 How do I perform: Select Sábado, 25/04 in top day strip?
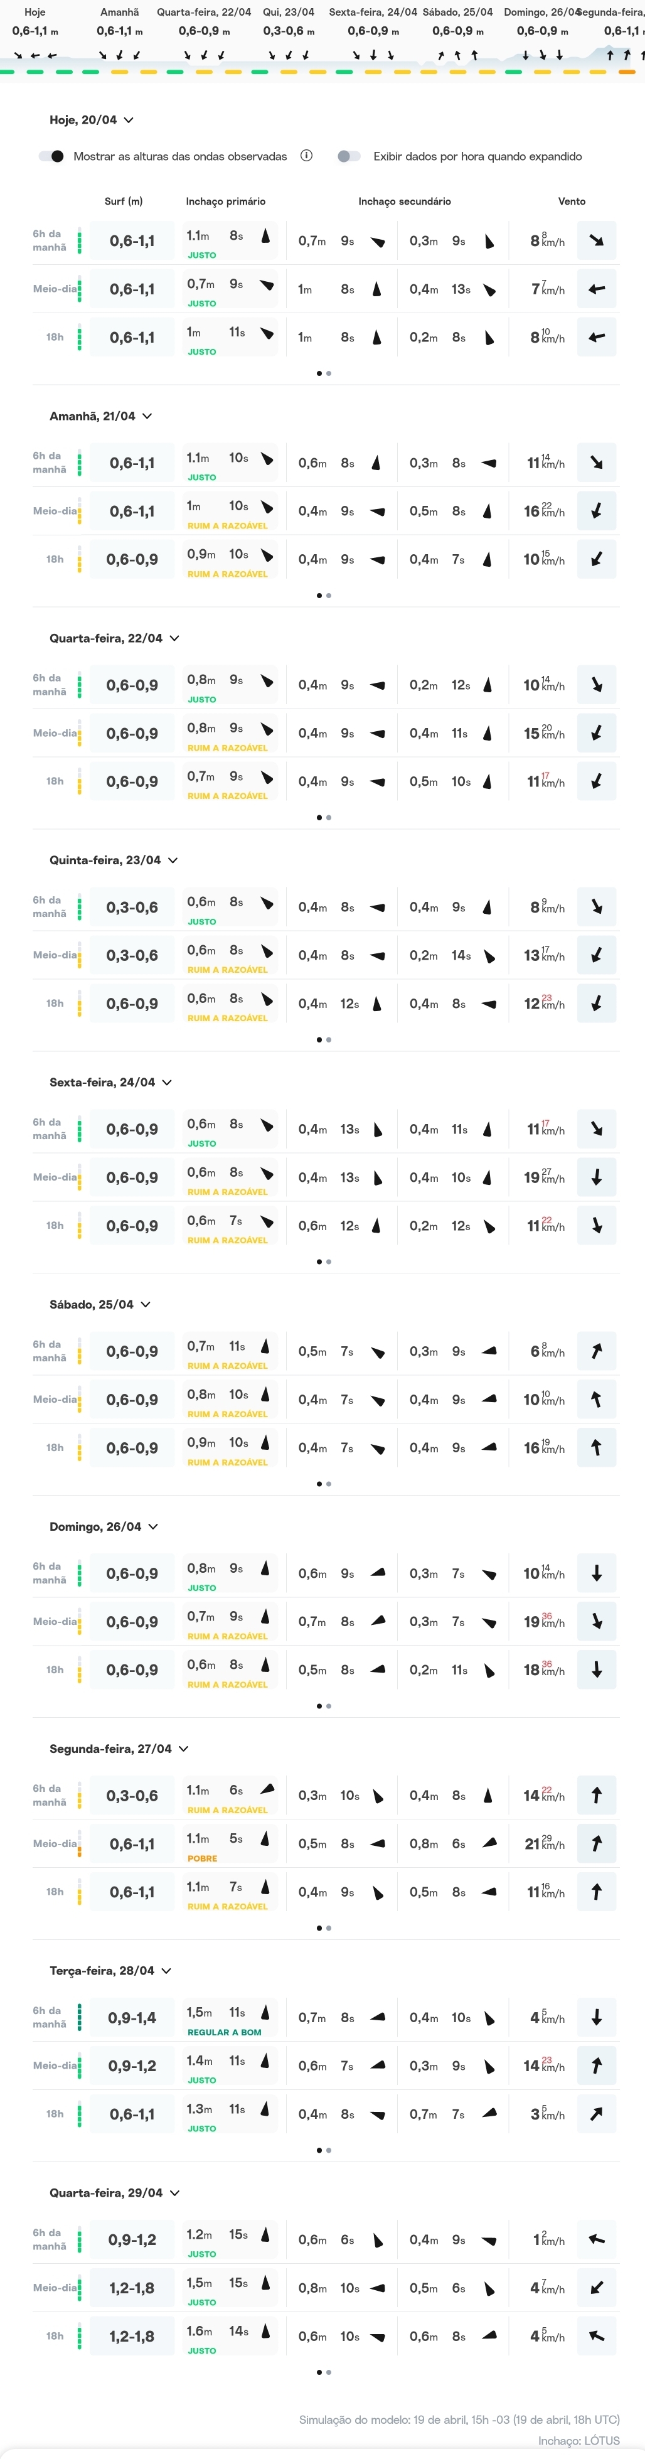(x=457, y=13)
